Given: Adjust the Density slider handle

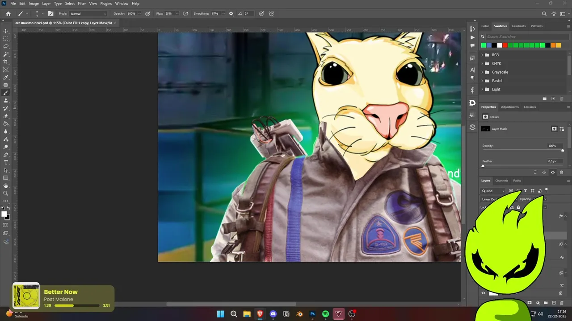Looking at the screenshot, I should [x=563, y=150].
